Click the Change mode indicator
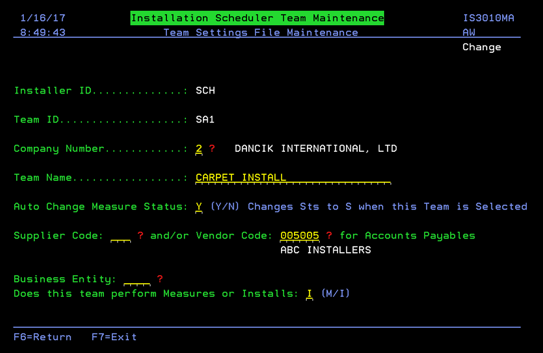 [481, 47]
